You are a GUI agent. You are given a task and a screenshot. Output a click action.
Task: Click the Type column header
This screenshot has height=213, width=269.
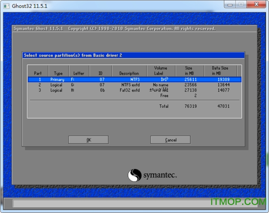tap(58, 73)
